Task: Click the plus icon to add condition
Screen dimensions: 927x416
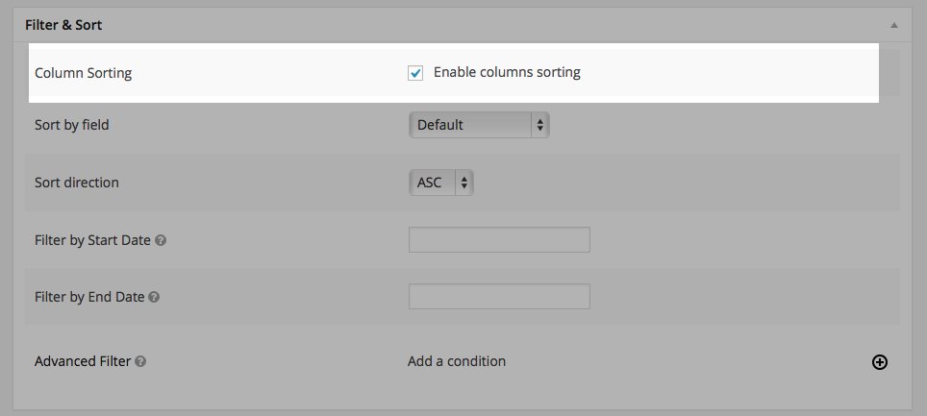Action: pyautogui.click(x=879, y=362)
